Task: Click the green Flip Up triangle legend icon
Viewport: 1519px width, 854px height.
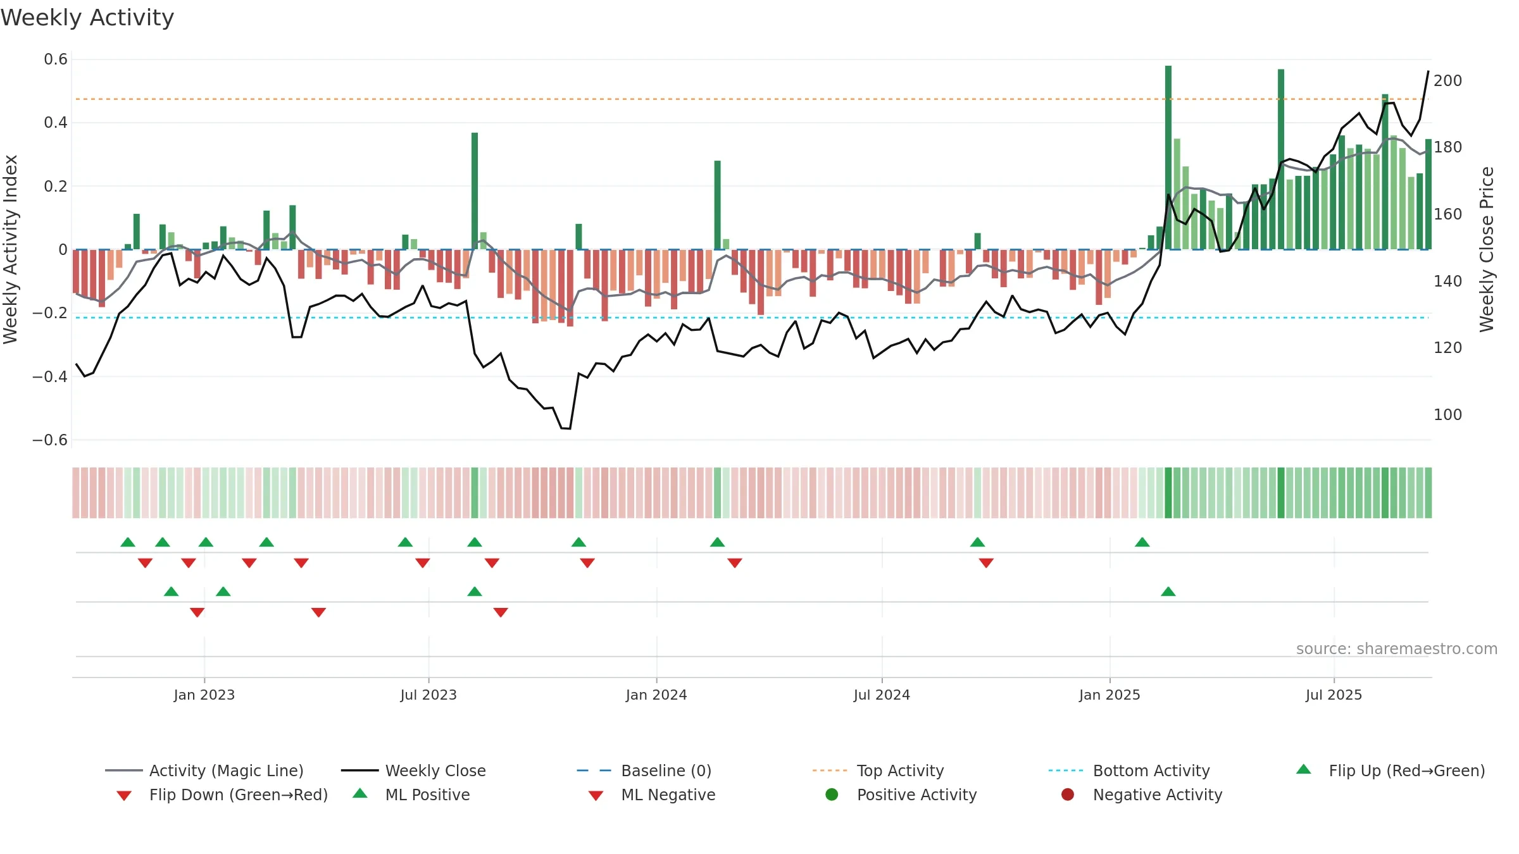Action: pos(1304,769)
